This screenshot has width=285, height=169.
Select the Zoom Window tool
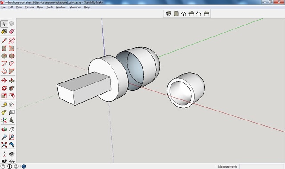click(12, 137)
